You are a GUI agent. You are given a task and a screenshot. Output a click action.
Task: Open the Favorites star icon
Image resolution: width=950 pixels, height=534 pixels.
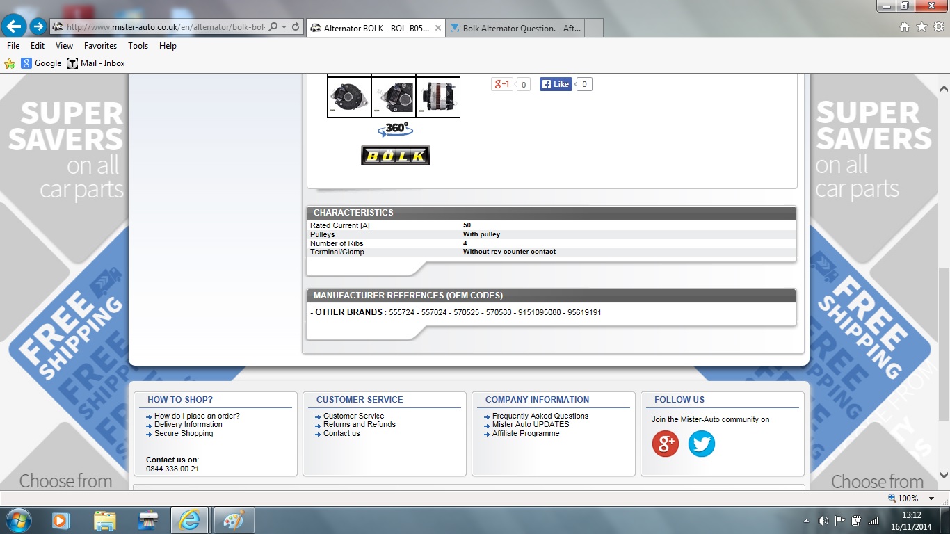921,27
